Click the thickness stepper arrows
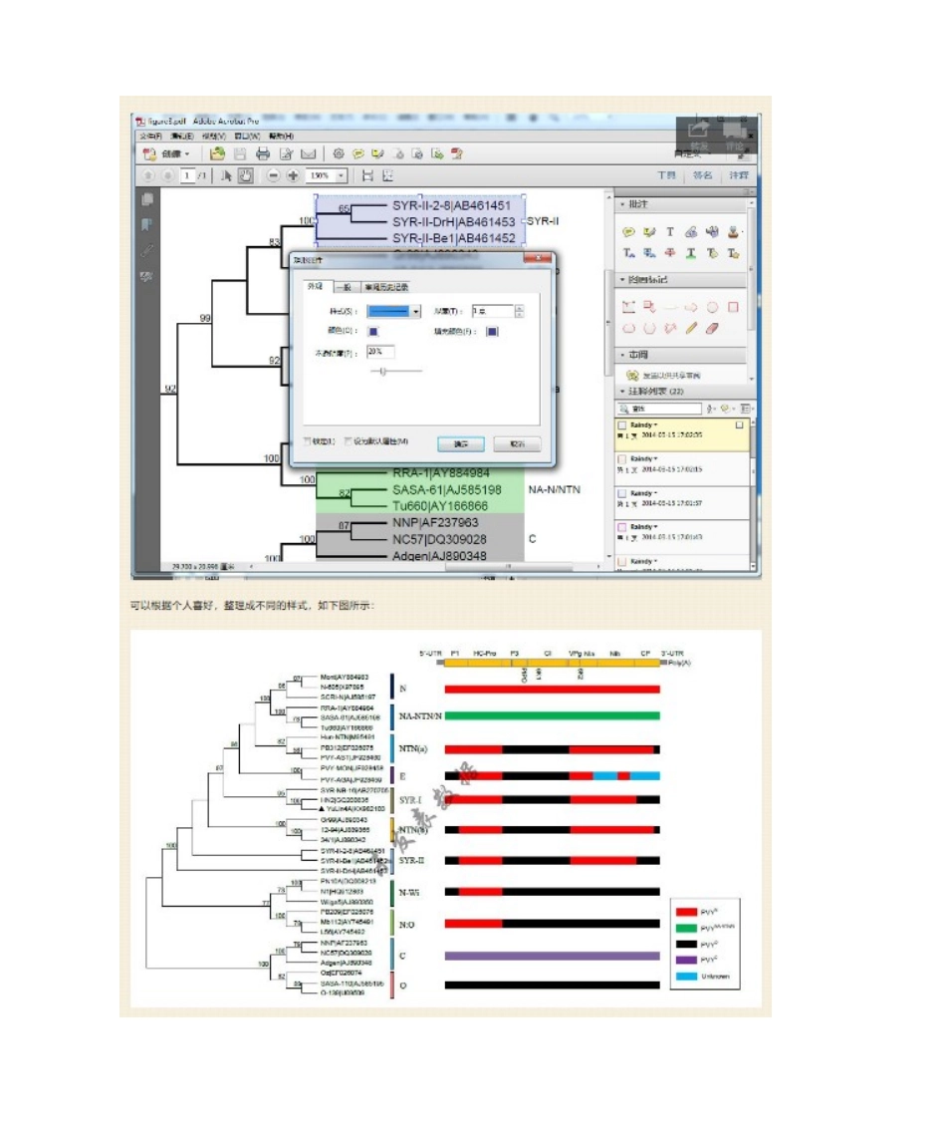The image size is (946, 1125). tap(519, 311)
